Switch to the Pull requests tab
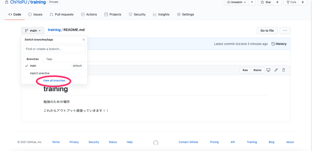The image size is (312, 151). click(62, 15)
